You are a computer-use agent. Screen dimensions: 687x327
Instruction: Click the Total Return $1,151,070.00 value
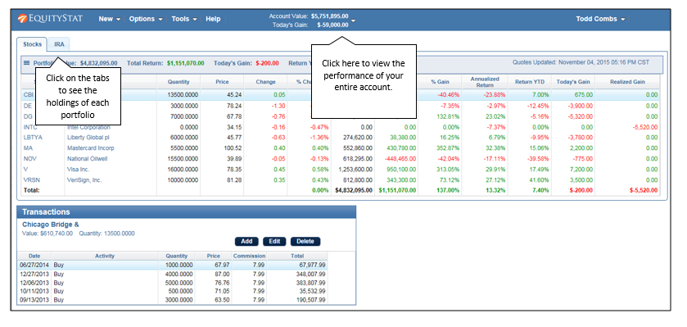[185, 63]
